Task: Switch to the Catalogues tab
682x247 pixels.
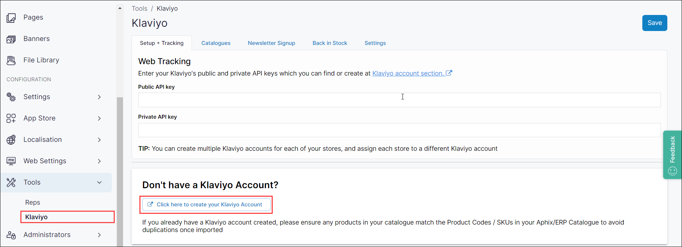Action: (x=216, y=43)
